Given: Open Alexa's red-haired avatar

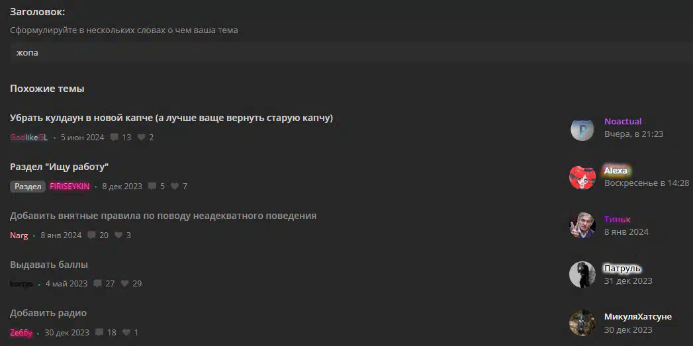Looking at the screenshot, I should tap(582, 177).
